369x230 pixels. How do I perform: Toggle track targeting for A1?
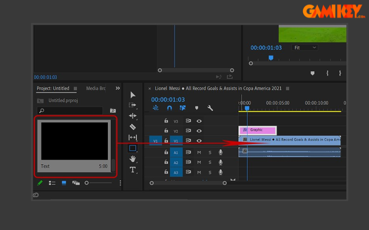point(176,153)
